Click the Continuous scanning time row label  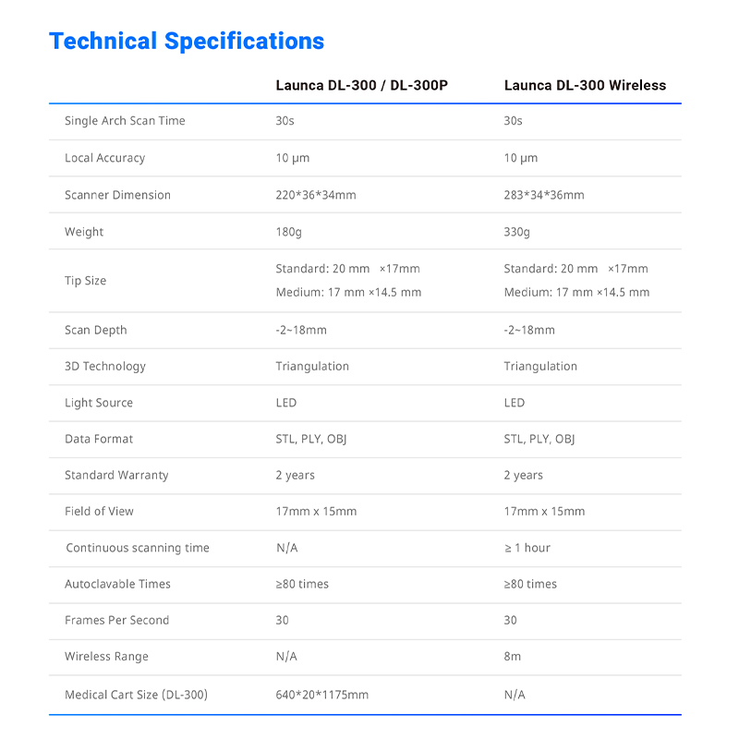138,548
